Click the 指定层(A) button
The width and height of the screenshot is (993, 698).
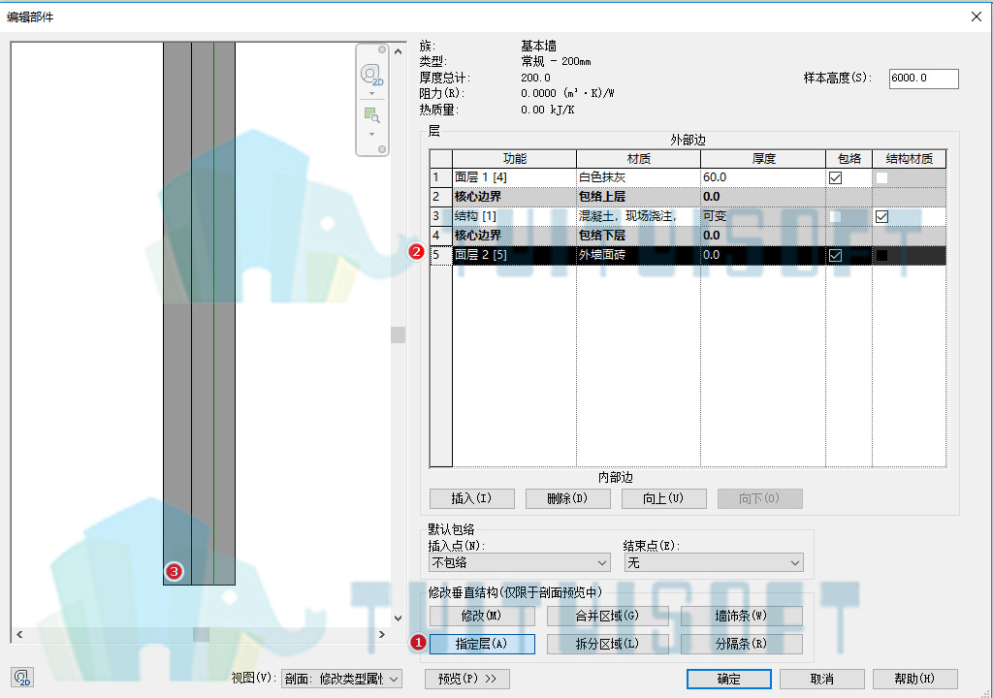click(482, 644)
